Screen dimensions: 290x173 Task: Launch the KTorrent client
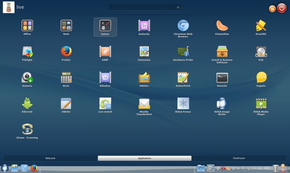pos(27,105)
